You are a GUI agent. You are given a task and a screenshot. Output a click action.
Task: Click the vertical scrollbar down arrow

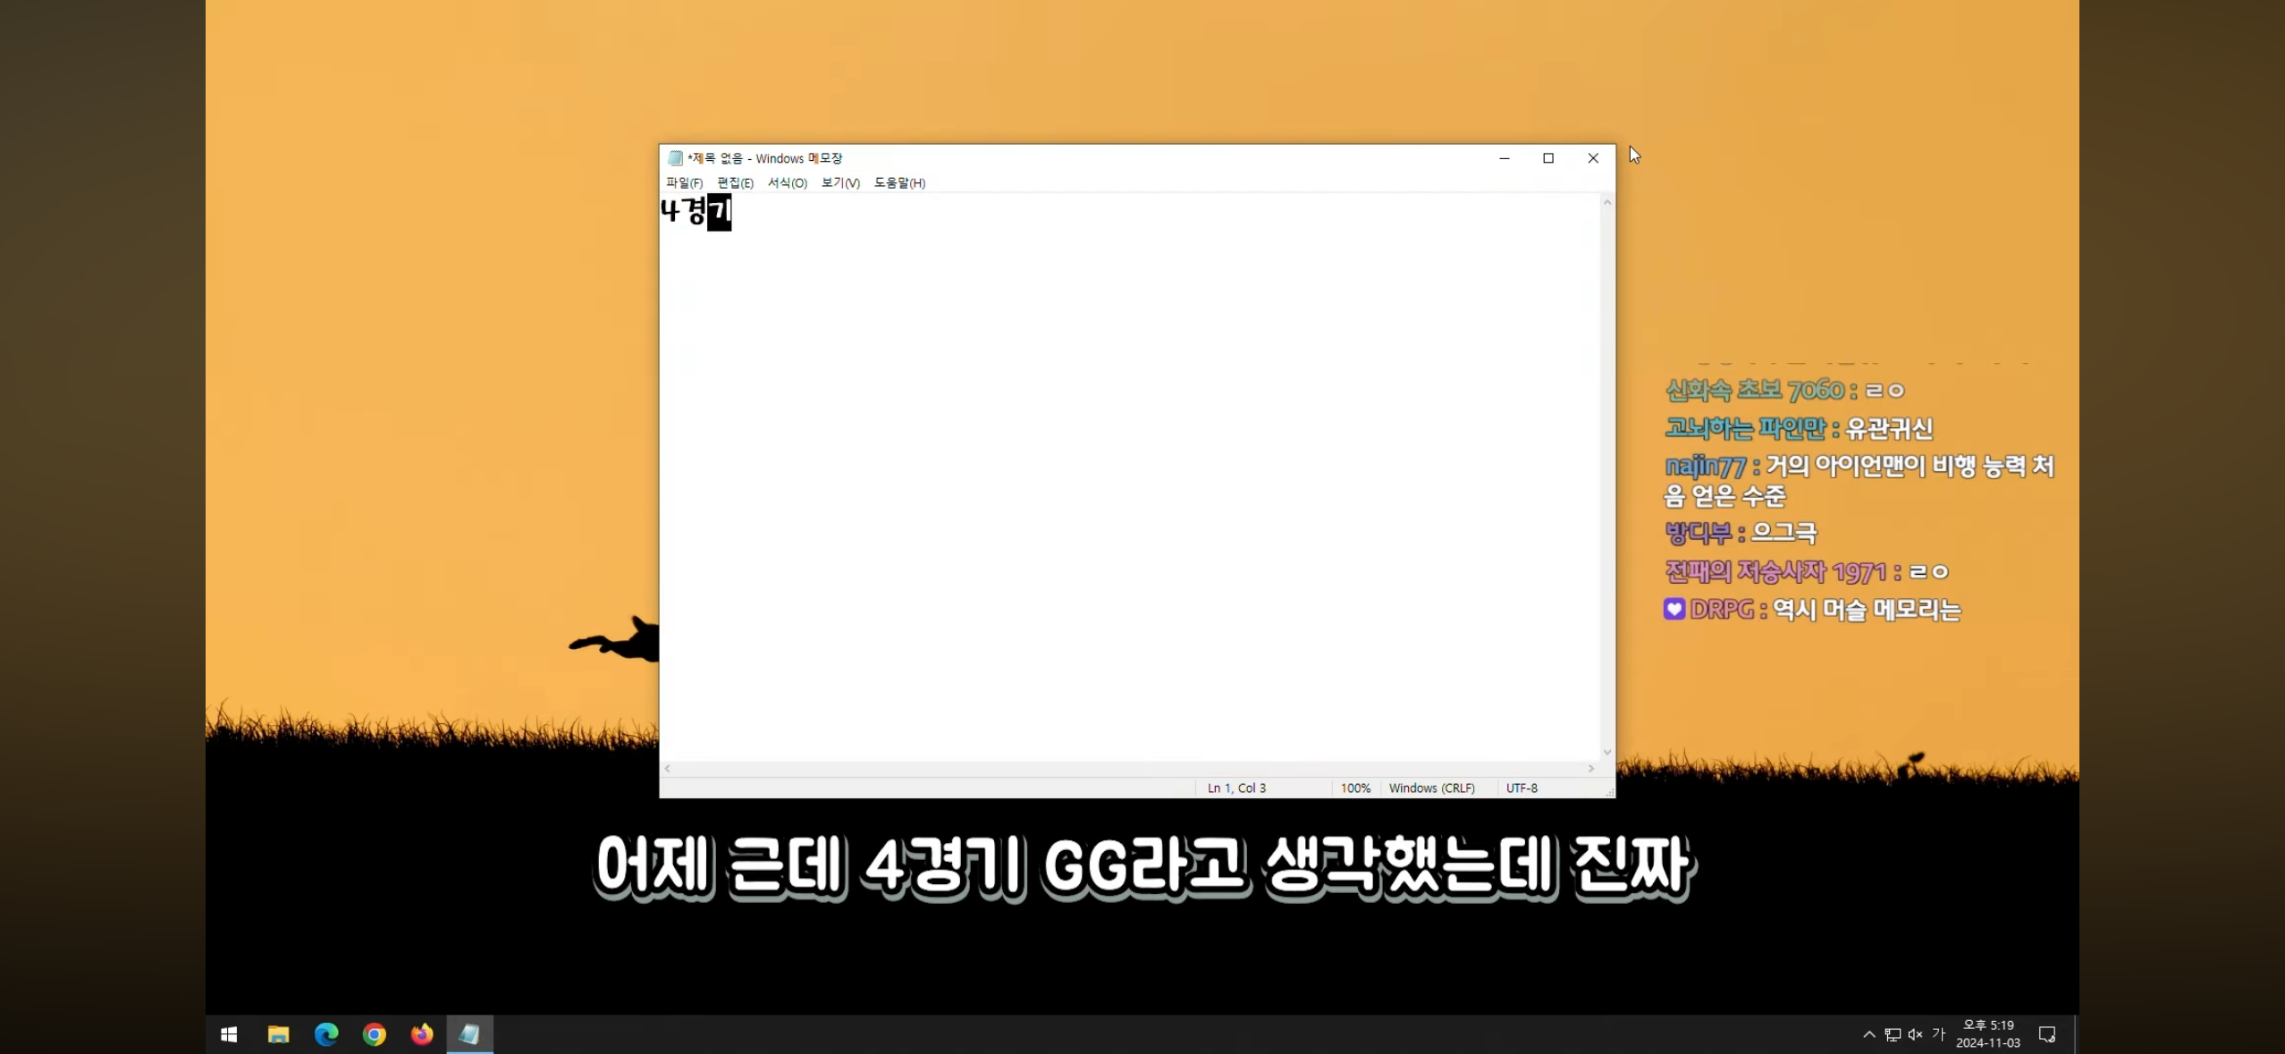coord(1606,752)
